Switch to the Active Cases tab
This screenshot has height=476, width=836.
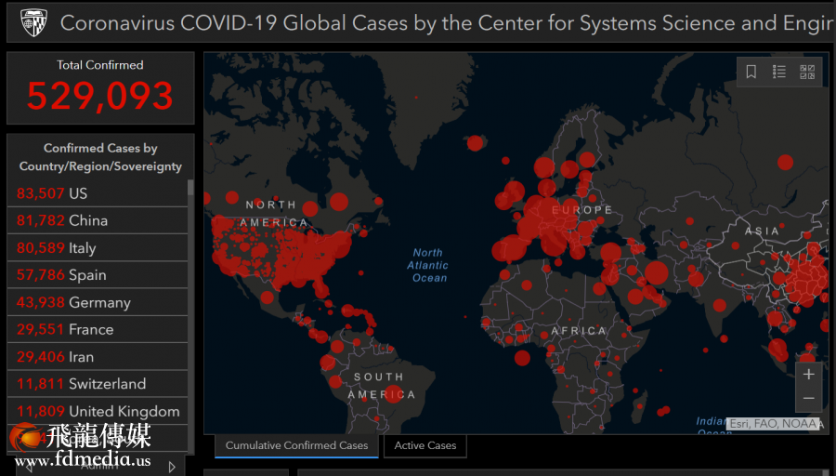(x=425, y=446)
